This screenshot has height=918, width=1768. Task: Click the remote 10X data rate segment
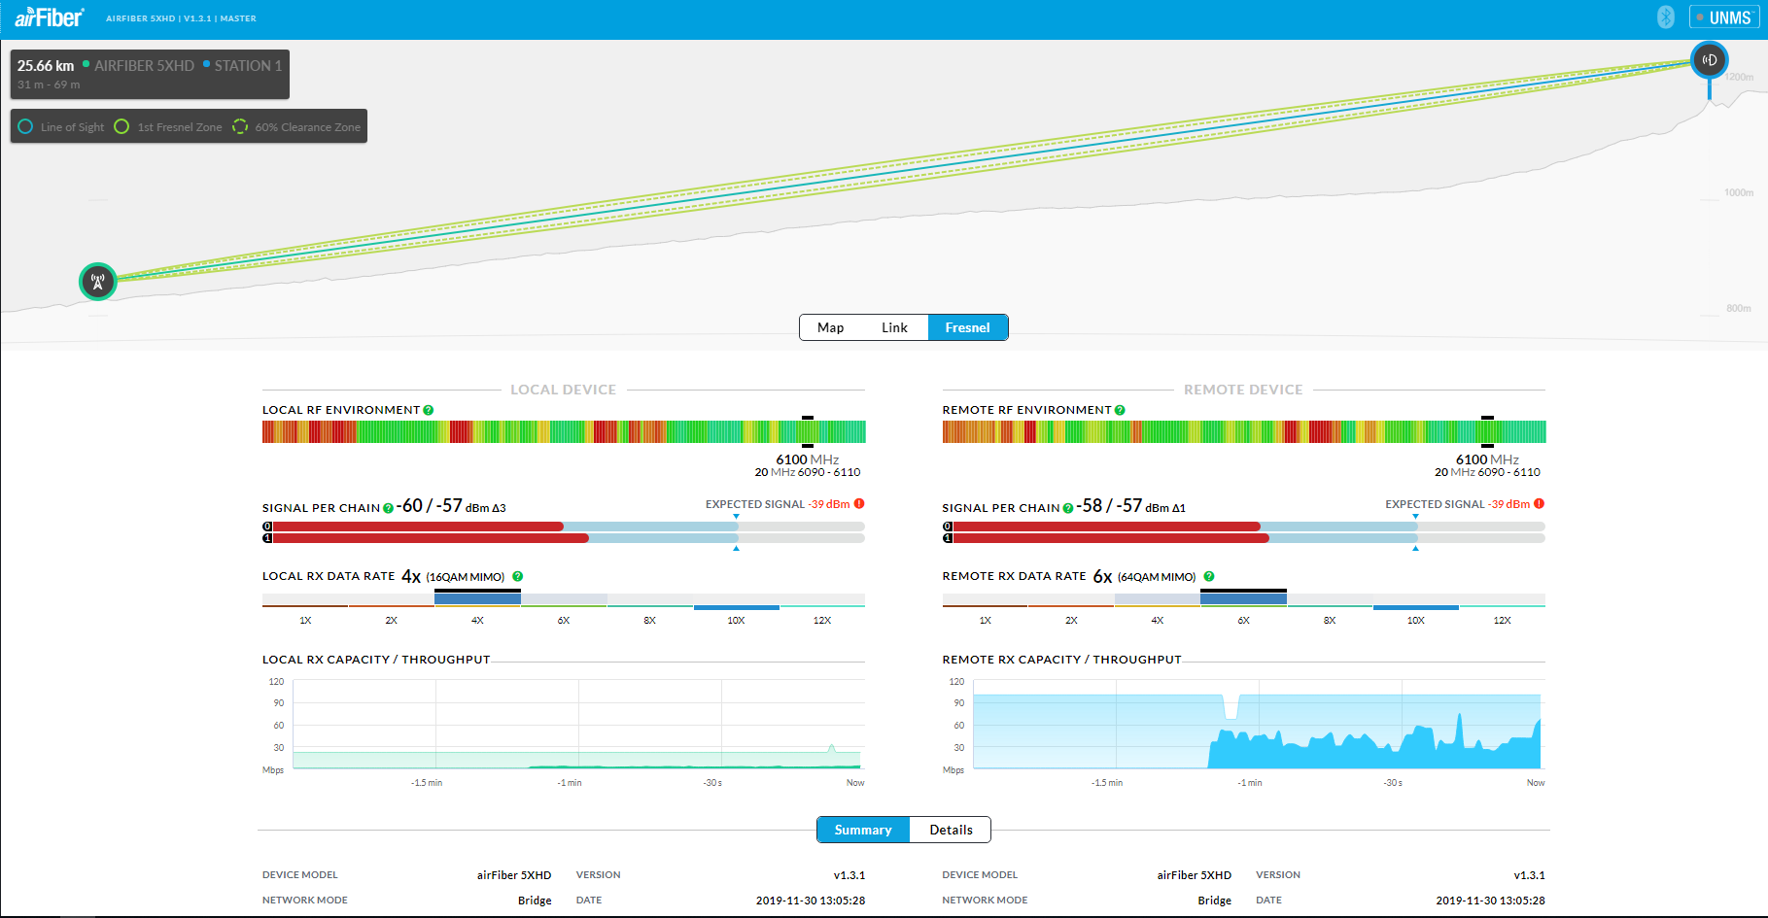pos(1415,602)
